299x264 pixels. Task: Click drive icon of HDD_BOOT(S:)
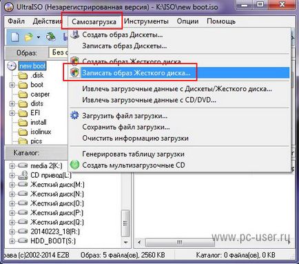23,241
